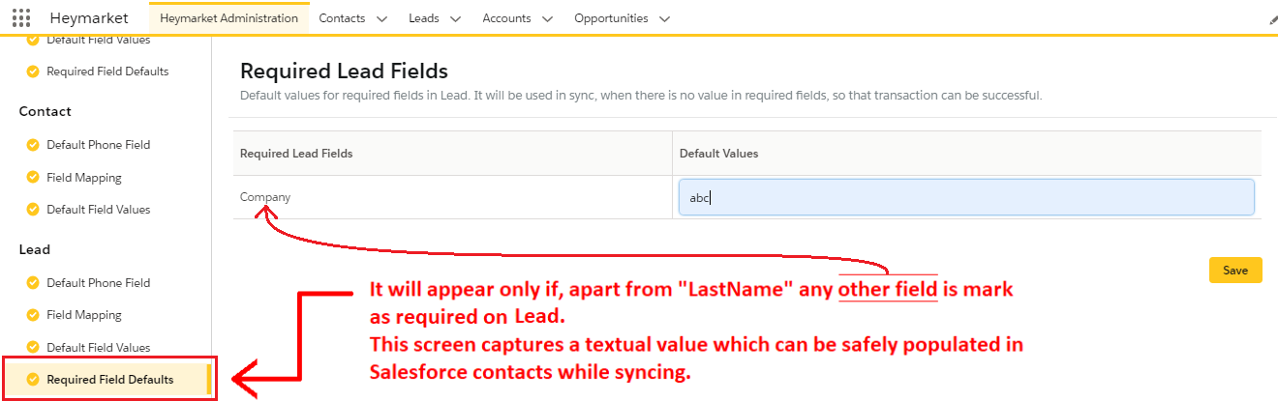Image resolution: width=1278 pixels, height=401 pixels.
Task: Click the Contact section heading in sidebar
Action: 46,111
